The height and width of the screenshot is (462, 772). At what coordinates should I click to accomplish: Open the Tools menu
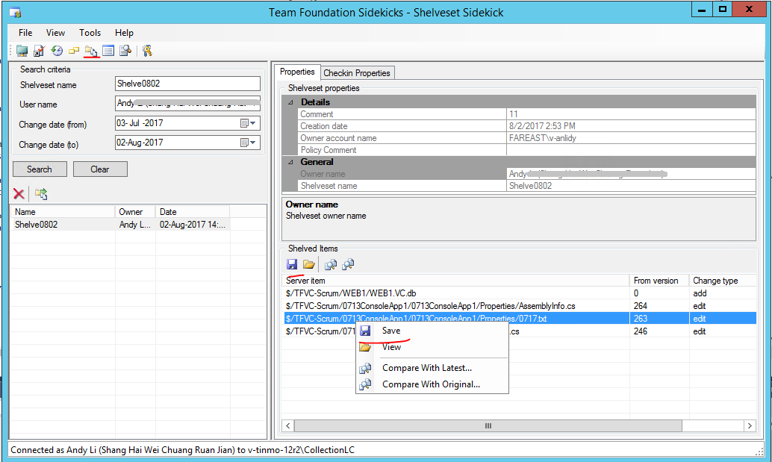tap(90, 33)
